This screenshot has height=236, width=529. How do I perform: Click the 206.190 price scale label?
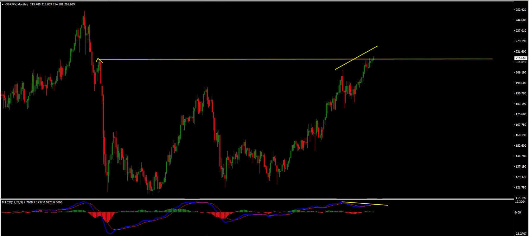(521, 73)
